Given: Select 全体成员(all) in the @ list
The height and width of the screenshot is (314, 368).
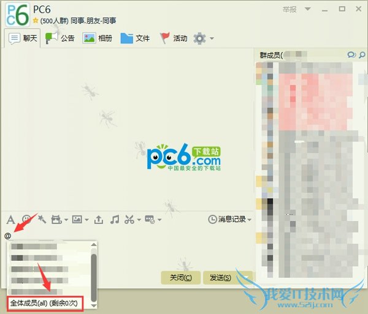Looking at the screenshot, I should [45, 304].
